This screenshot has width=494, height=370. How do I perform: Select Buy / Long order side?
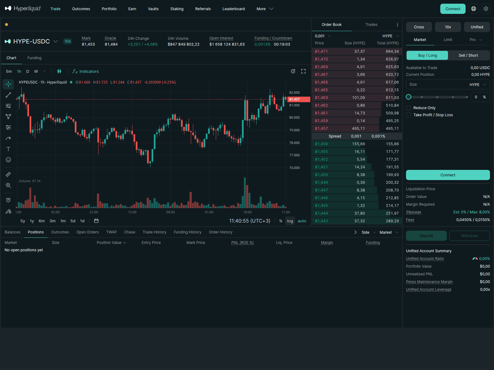427,55
